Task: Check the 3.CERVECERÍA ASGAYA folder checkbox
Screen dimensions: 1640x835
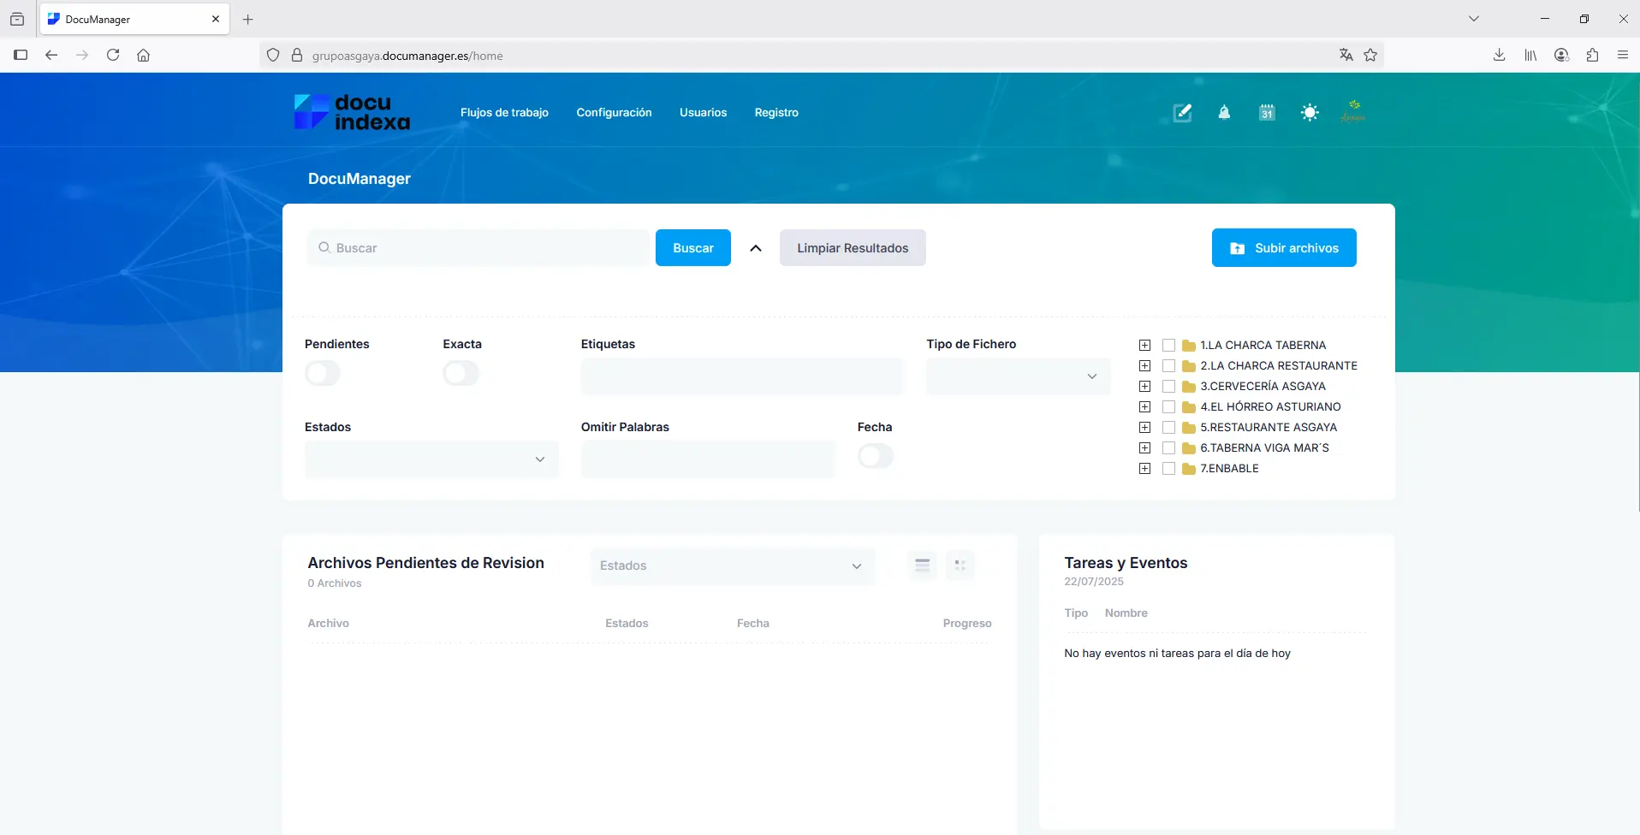Action: click(x=1168, y=387)
